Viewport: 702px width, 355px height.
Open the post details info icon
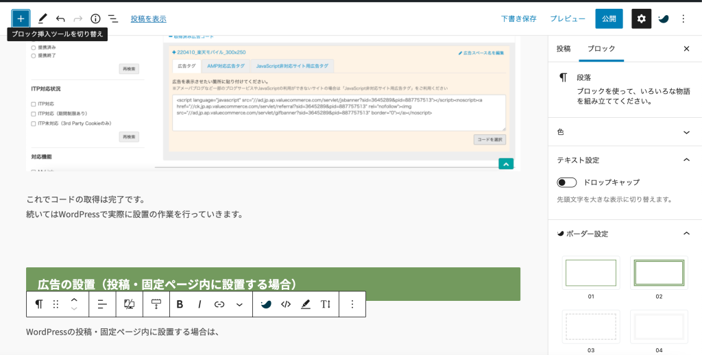point(95,19)
